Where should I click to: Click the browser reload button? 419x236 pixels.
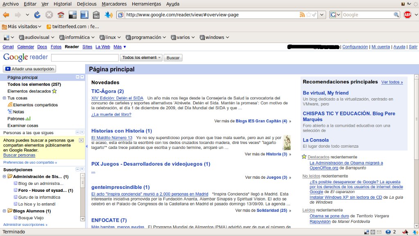pyautogui.click(x=37, y=15)
